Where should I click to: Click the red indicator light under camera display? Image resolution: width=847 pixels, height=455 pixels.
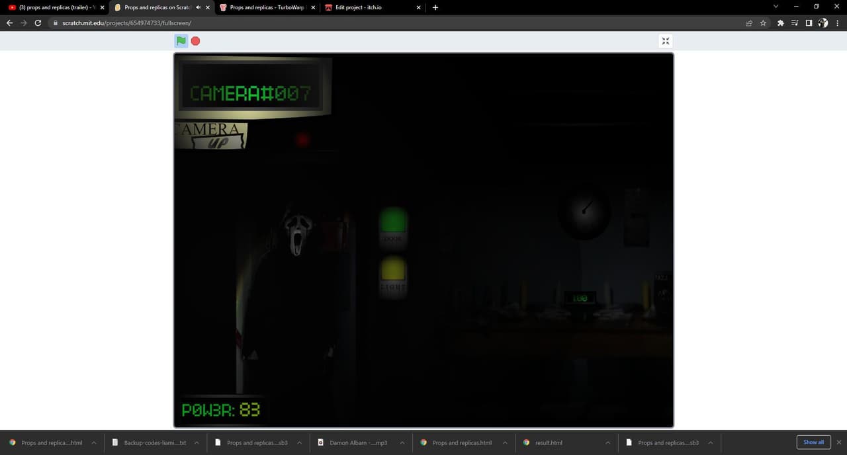coord(303,140)
